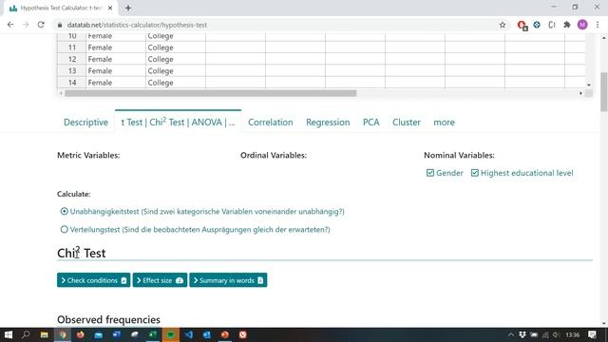The image size is (608, 342).
Task: Select the Verteilungstest radio option
Action: pyautogui.click(x=64, y=230)
